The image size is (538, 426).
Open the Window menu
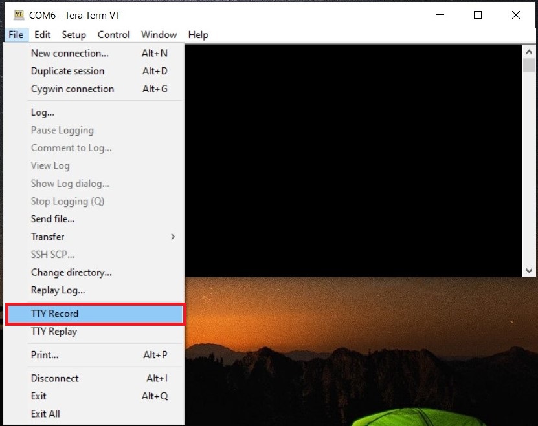(159, 35)
